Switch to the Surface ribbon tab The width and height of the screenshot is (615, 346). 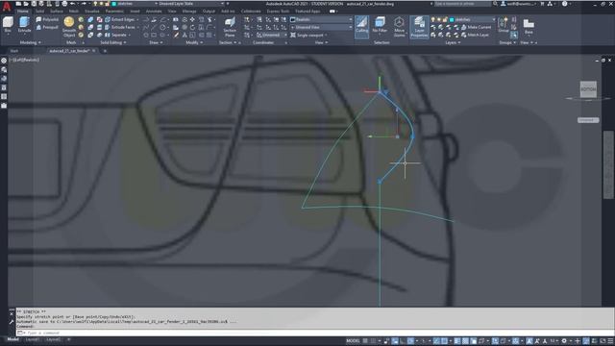point(57,11)
